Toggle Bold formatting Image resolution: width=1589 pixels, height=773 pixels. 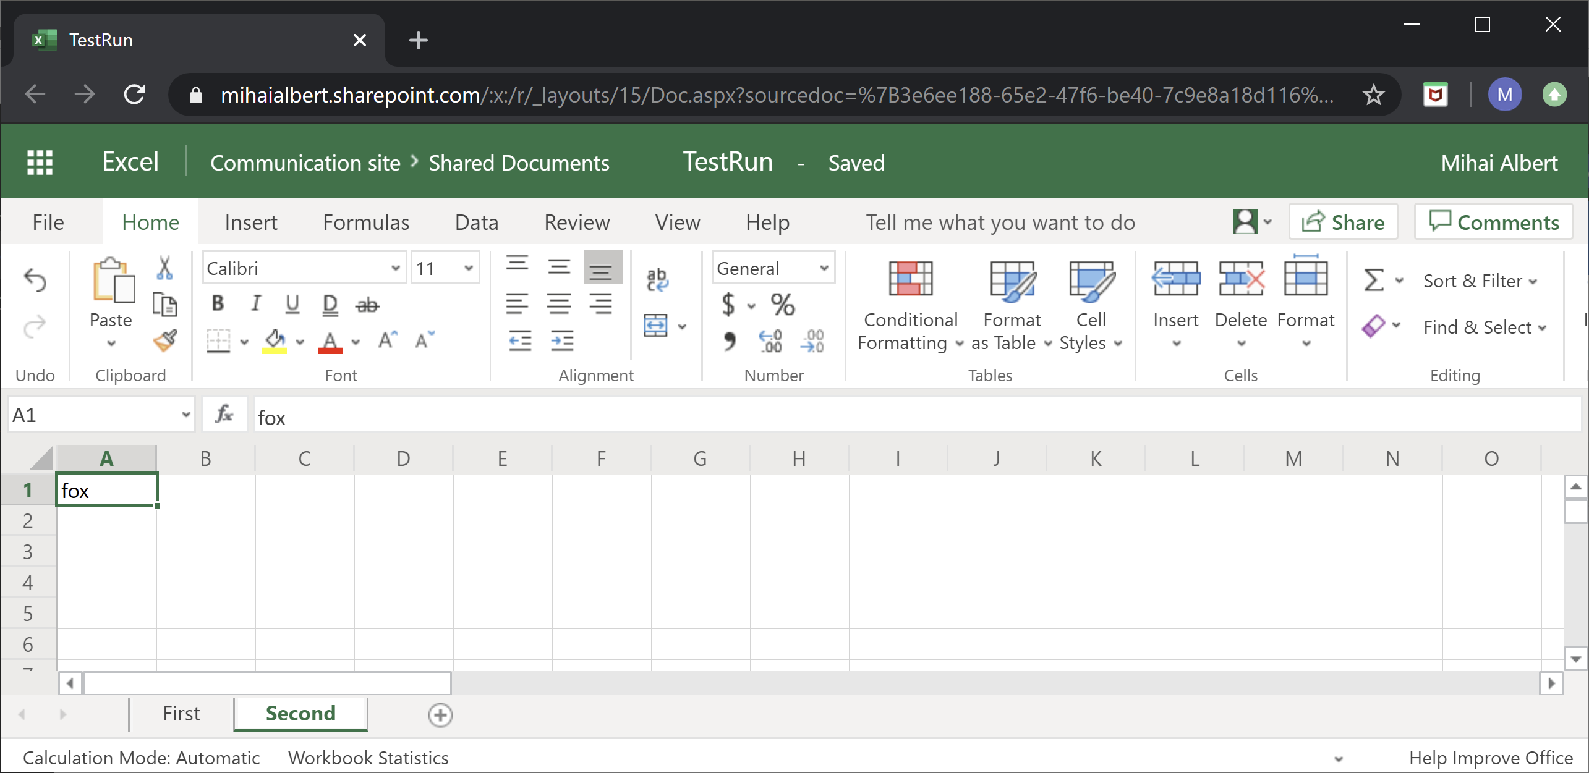(x=218, y=303)
